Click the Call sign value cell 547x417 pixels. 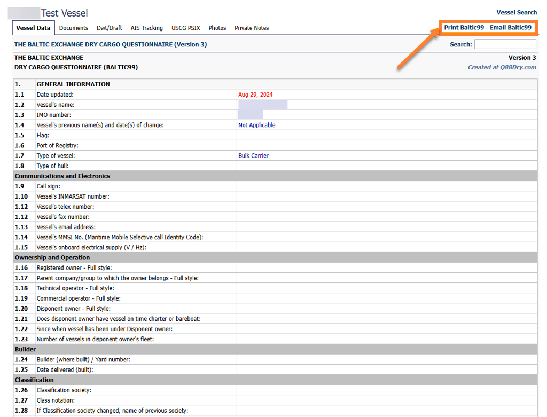[387, 186]
